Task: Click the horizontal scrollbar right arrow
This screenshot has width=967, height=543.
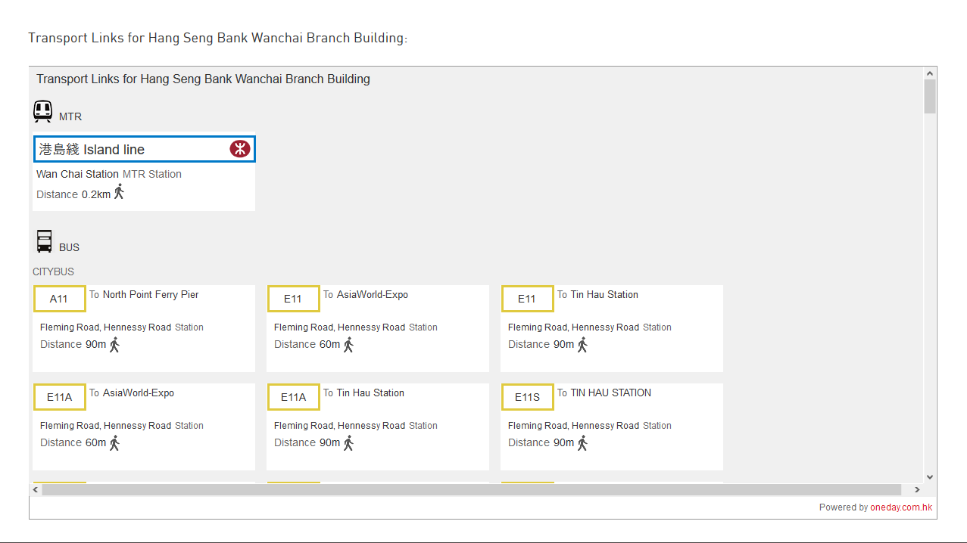Action: (x=917, y=490)
